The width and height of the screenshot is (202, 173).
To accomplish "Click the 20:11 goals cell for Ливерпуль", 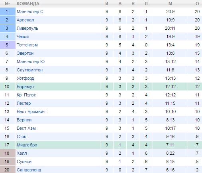I will [x=170, y=28].
